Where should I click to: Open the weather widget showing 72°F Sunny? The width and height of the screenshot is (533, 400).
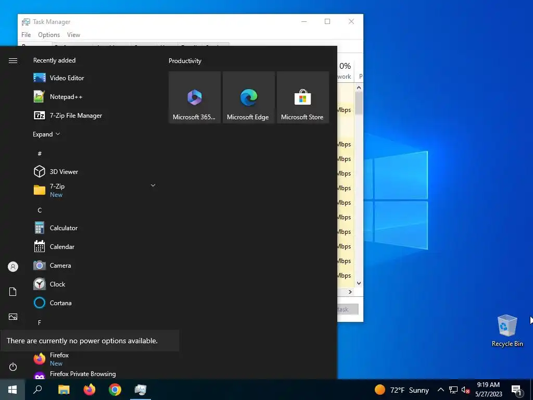pyautogui.click(x=402, y=390)
